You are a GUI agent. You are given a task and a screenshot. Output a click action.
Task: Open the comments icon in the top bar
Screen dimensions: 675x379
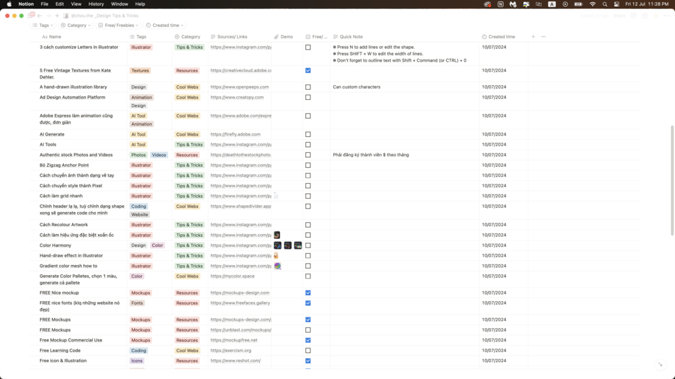(x=633, y=15)
